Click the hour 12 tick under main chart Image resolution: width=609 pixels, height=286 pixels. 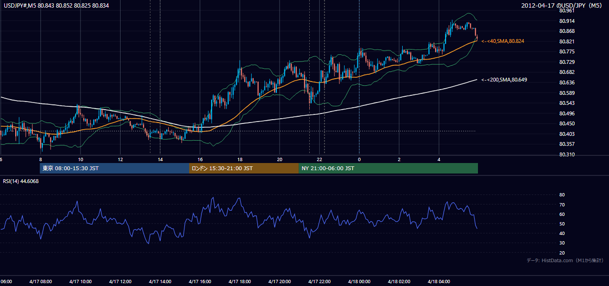(x=121, y=159)
